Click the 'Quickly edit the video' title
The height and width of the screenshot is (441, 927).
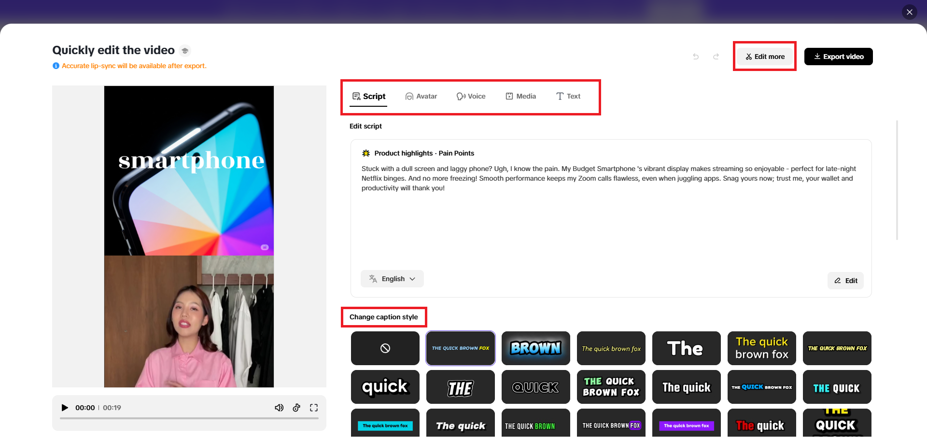pos(113,50)
